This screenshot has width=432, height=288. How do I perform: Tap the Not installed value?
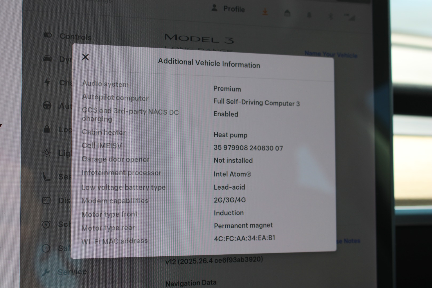click(233, 160)
